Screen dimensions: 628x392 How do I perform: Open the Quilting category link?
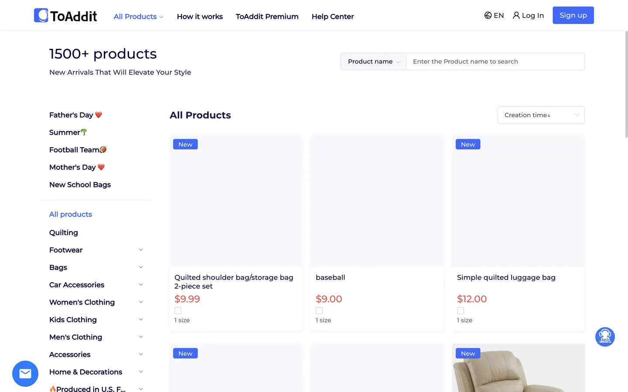click(x=64, y=233)
